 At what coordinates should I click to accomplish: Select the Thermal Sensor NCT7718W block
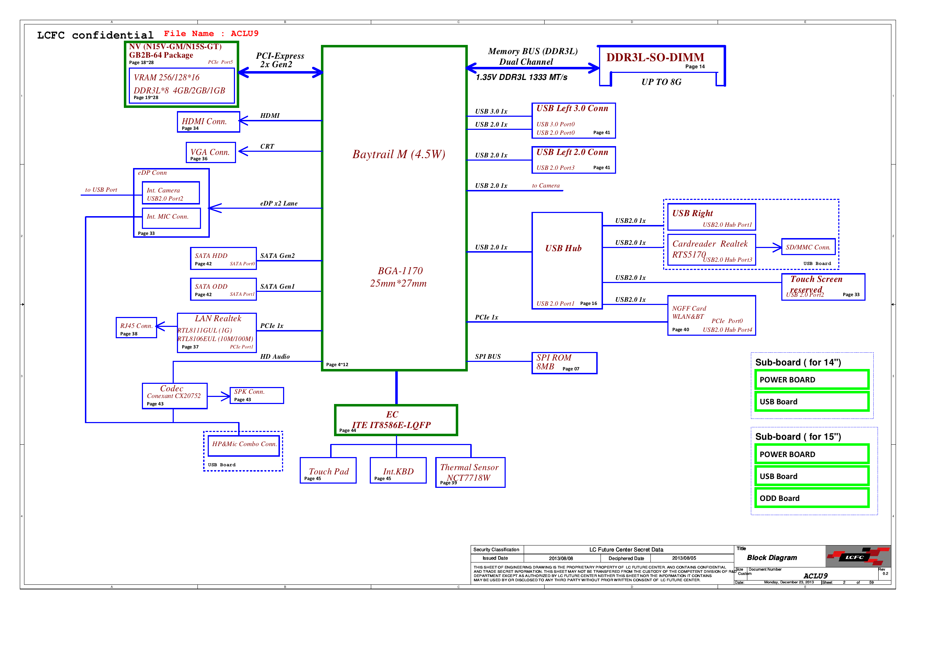point(470,472)
